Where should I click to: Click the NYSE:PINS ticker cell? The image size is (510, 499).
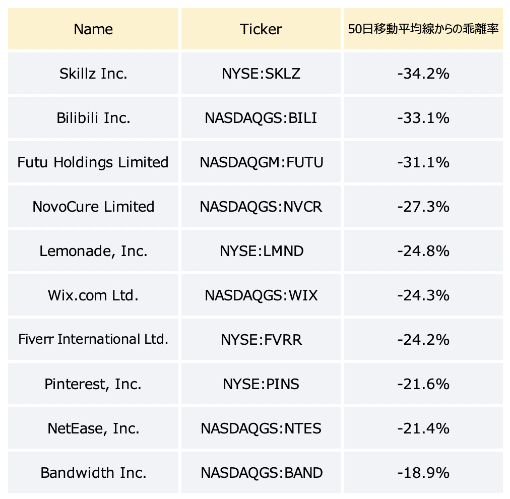(x=261, y=384)
